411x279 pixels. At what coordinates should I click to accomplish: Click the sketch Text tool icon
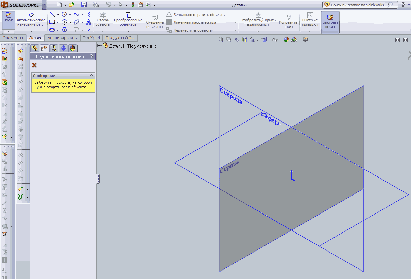pyautogui.click(x=88, y=22)
